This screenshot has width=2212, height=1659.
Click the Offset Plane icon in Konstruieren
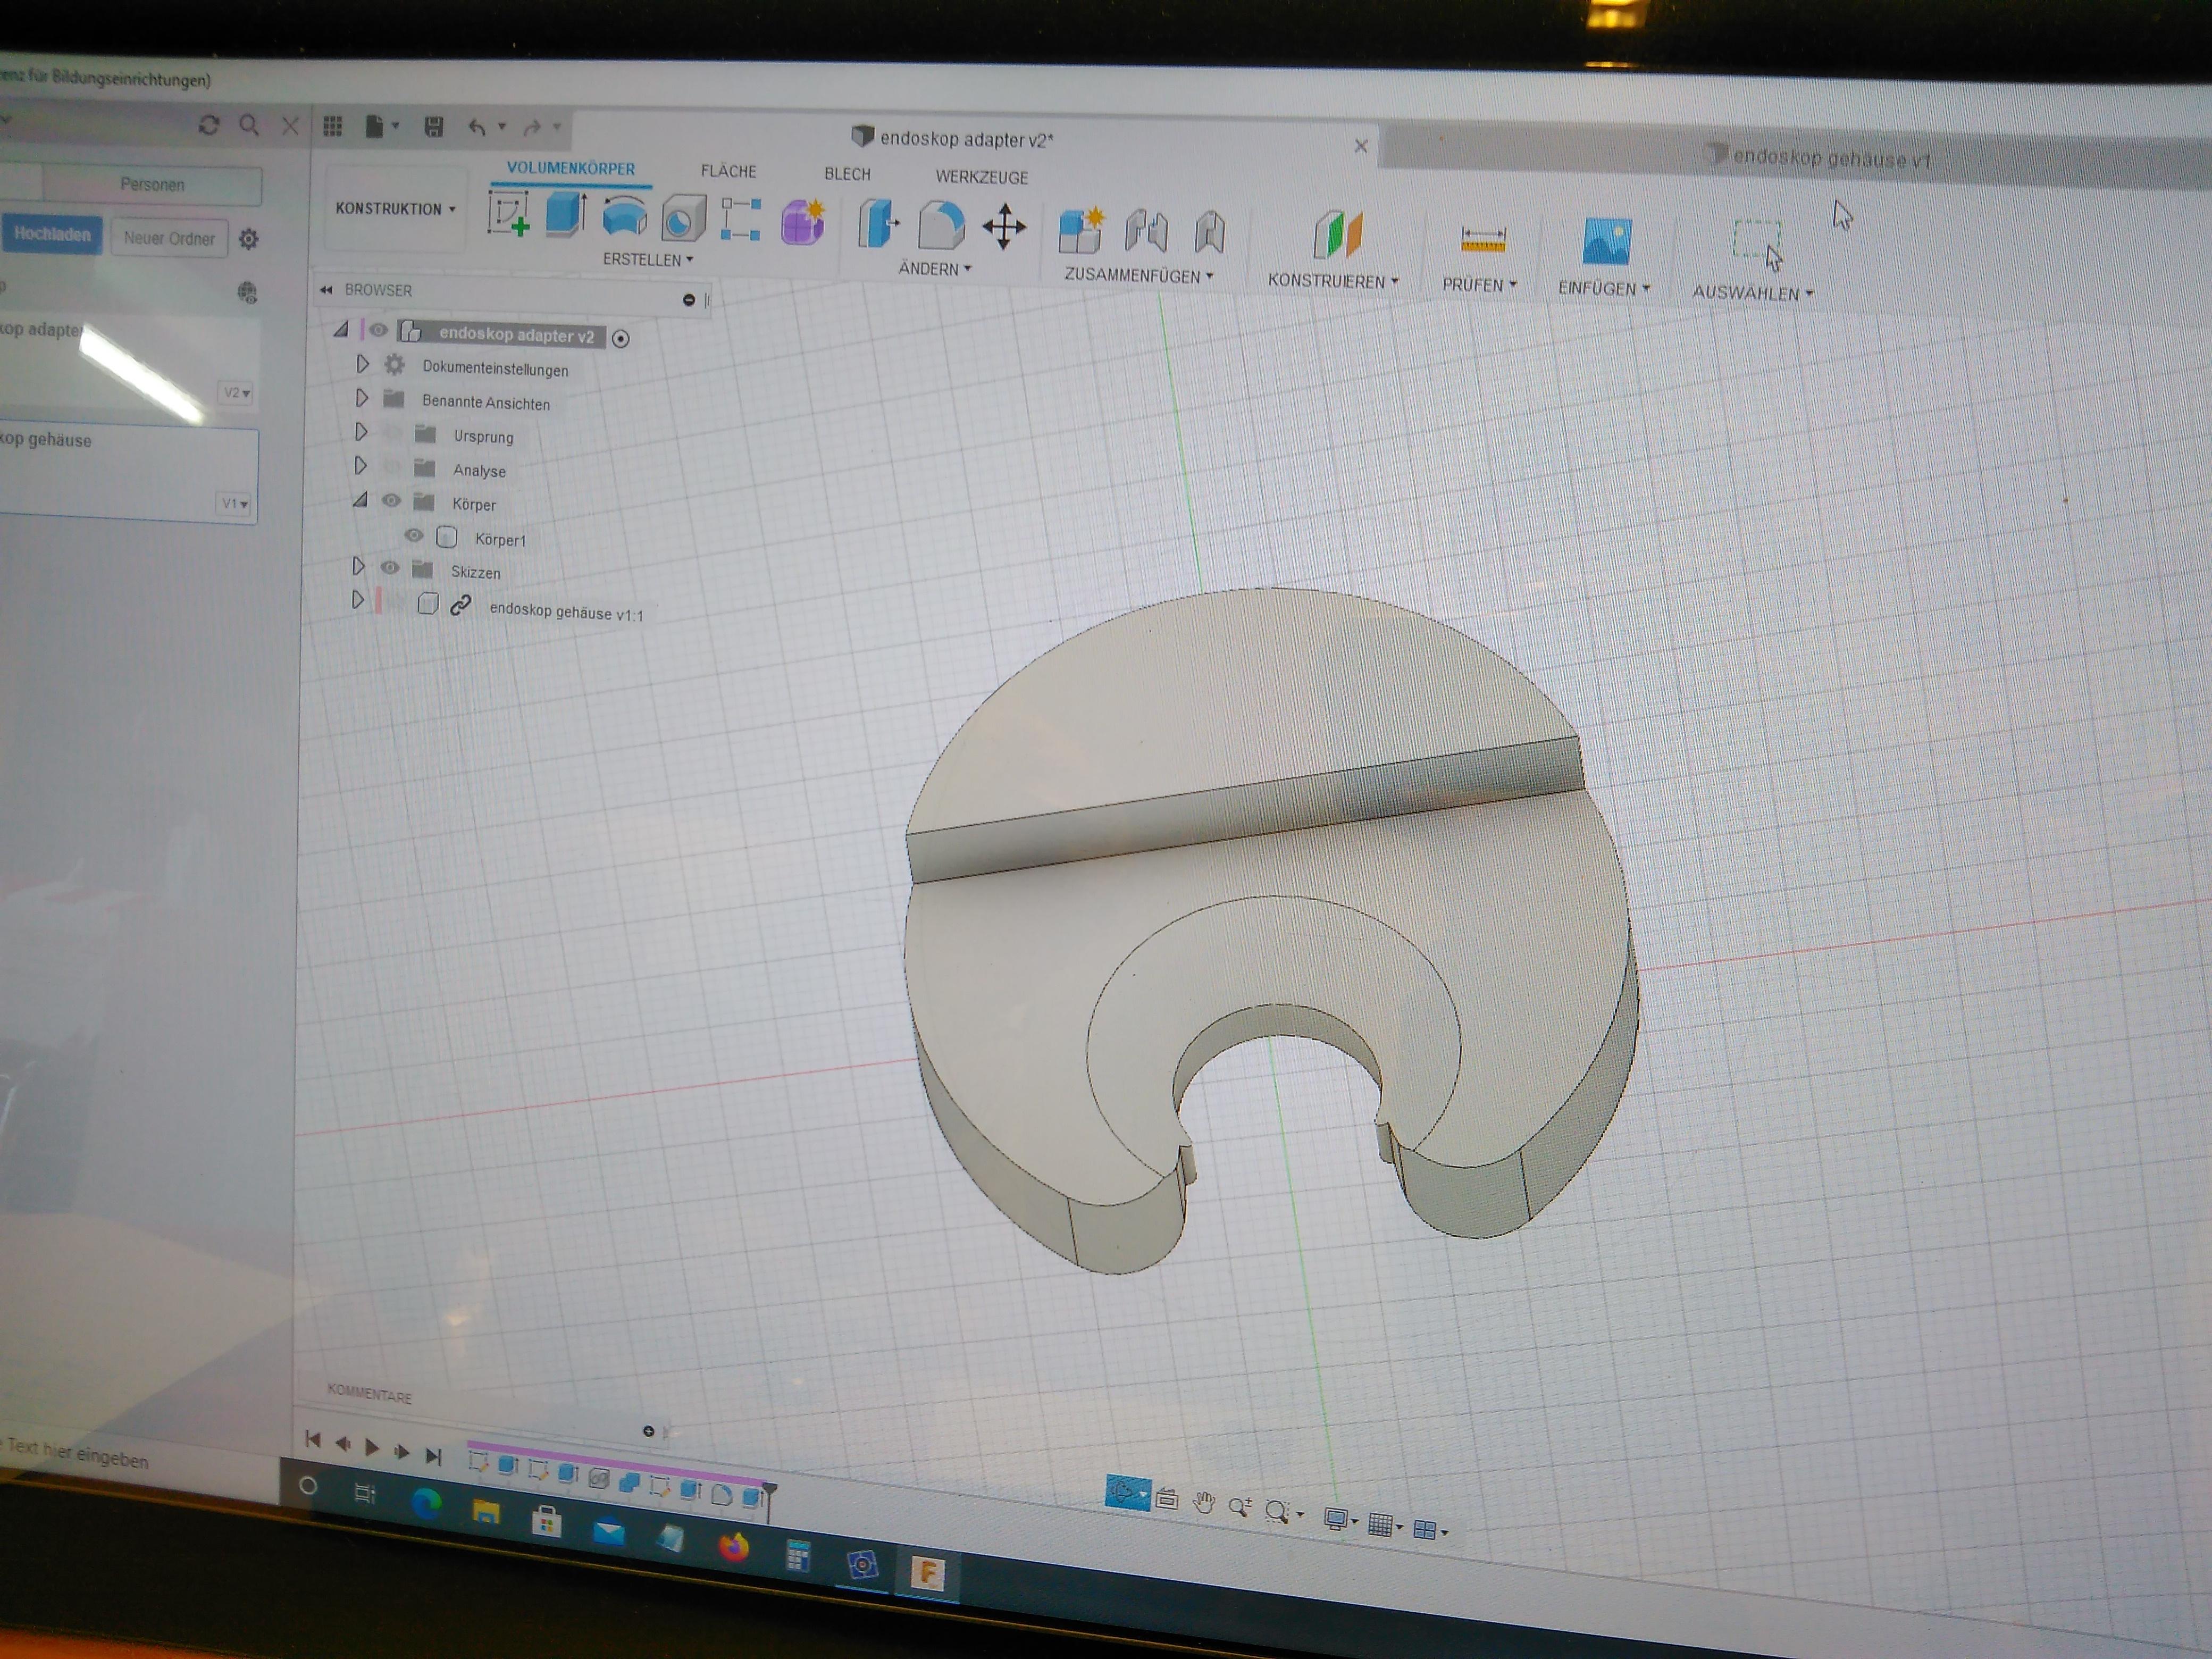1338,235
